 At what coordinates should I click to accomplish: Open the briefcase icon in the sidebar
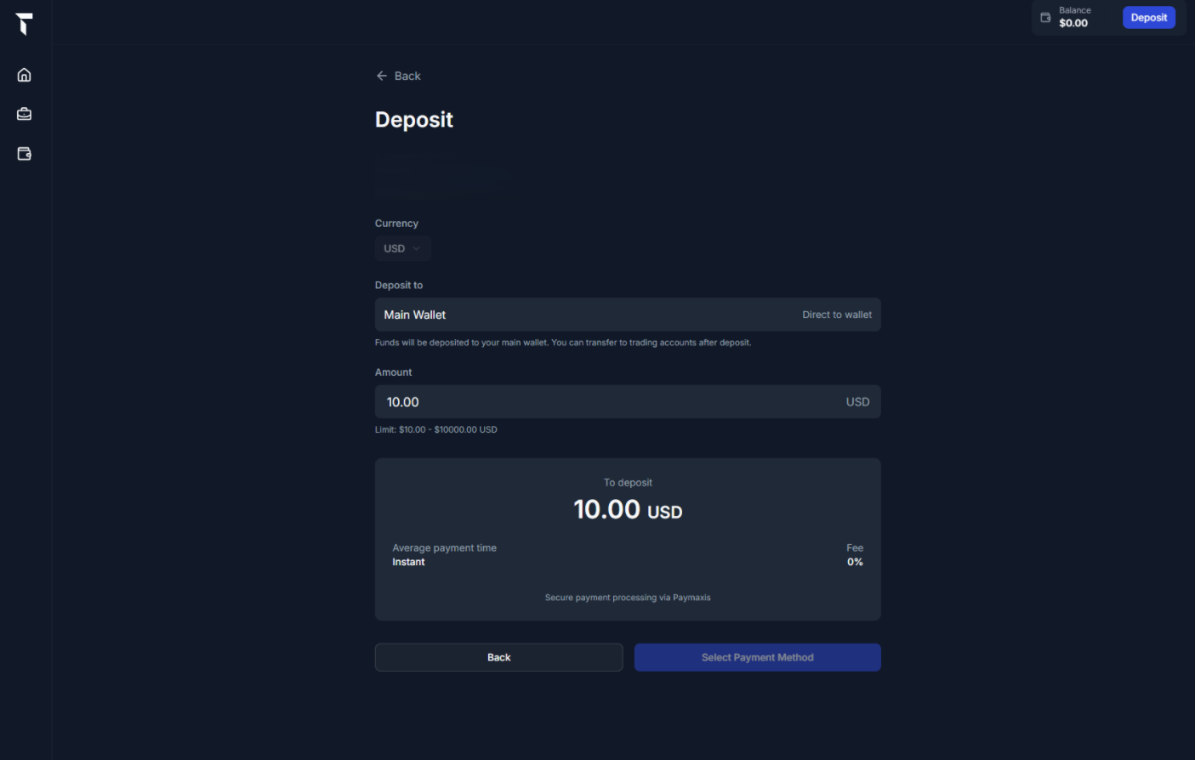[25, 114]
